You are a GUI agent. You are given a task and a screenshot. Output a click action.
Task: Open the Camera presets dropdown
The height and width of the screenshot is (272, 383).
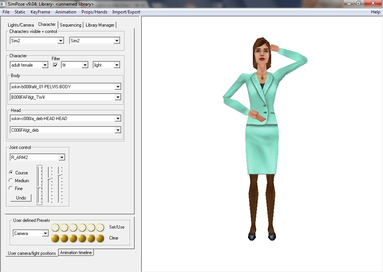[x=45, y=233]
